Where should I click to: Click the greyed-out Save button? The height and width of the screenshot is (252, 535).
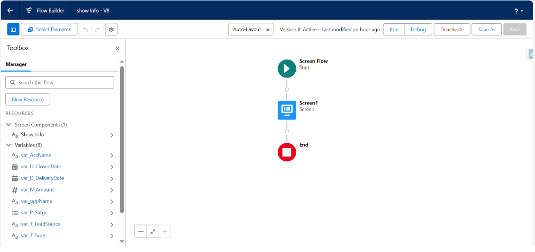point(515,30)
